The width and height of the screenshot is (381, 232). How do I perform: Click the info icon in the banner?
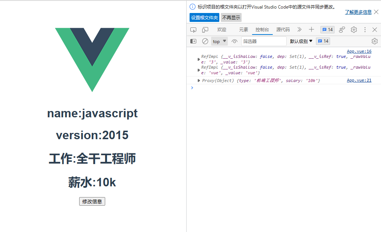[x=193, y=7]
